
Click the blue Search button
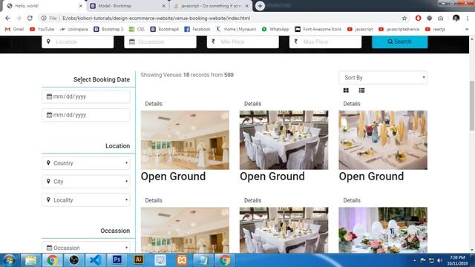[399, 42]
